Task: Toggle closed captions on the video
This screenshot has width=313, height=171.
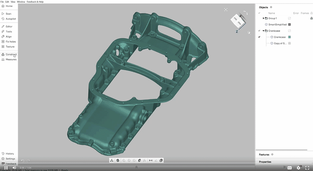Action: (x=289, y=168)
